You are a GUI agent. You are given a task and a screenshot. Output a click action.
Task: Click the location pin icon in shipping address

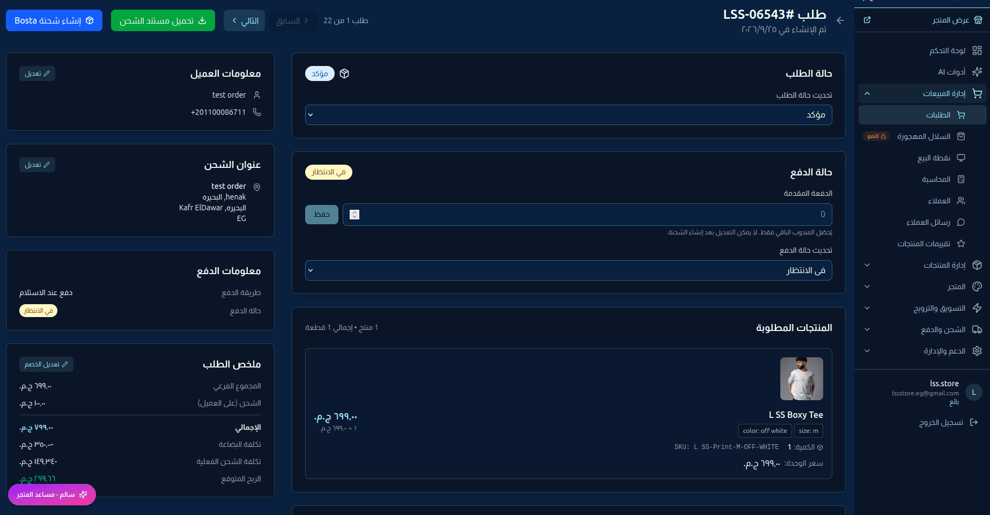coord(257,187)
